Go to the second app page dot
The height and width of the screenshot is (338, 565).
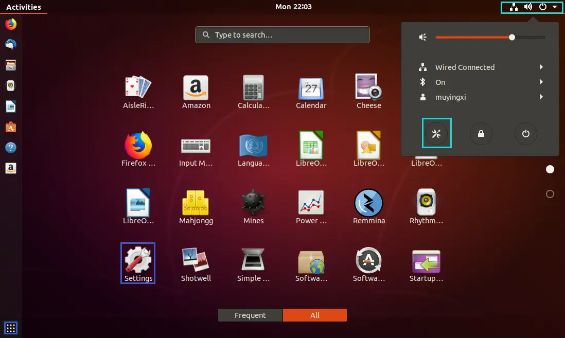click(x=550, y=194)
